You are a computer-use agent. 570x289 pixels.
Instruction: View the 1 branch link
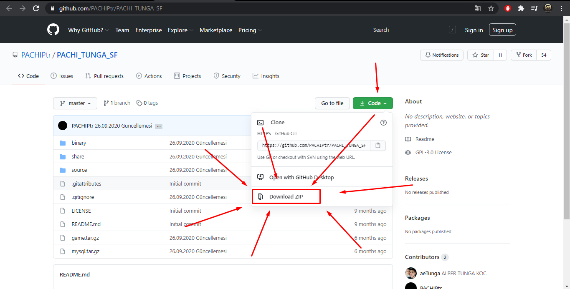click(x=117, y=103)
